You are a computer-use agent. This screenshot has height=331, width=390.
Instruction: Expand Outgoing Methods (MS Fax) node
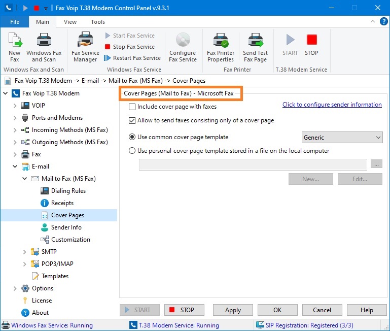pyautogui.click(x=15, y=142)
